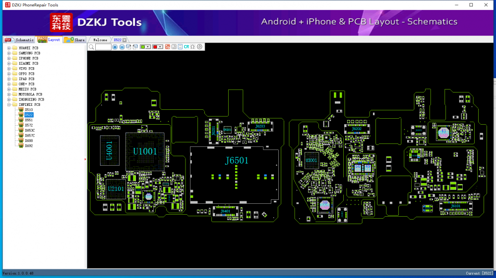Switch to the Welcome tab
496x278 pixels.
[x=100, y=40]
